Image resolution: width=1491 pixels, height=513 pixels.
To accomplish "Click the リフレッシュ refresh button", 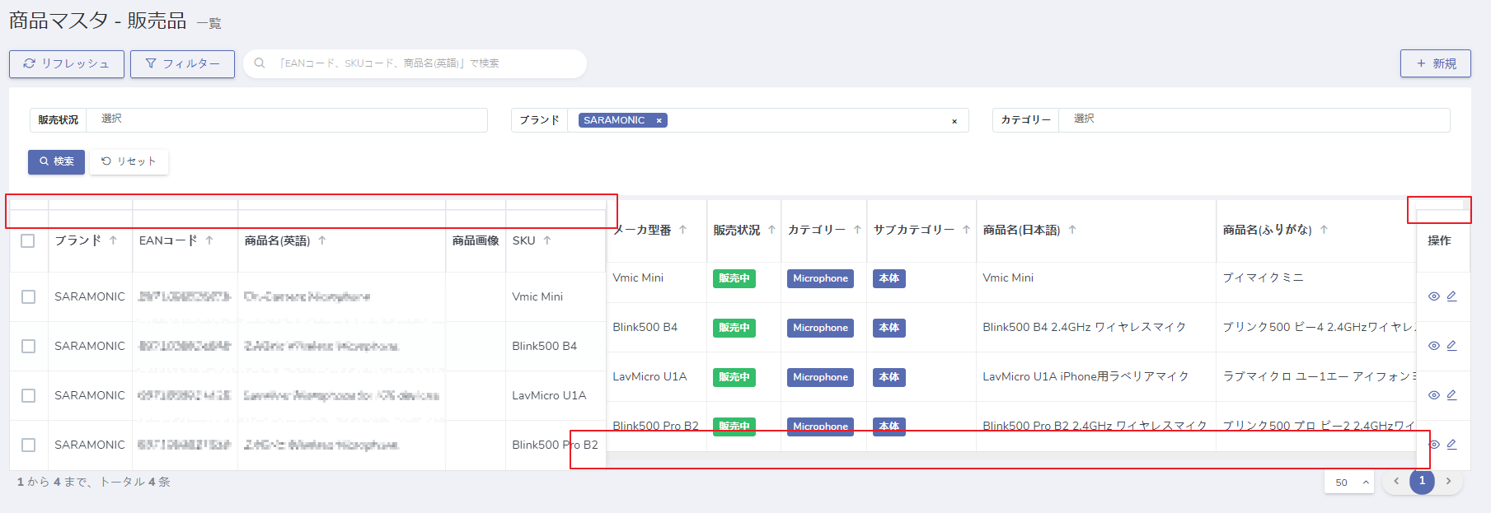I will [x=67, y=64].
